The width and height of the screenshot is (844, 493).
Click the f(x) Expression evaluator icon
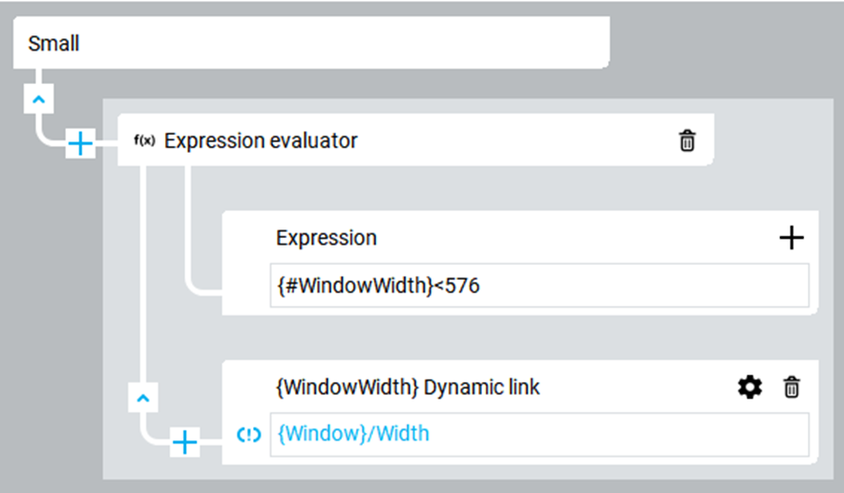point(144,141)
